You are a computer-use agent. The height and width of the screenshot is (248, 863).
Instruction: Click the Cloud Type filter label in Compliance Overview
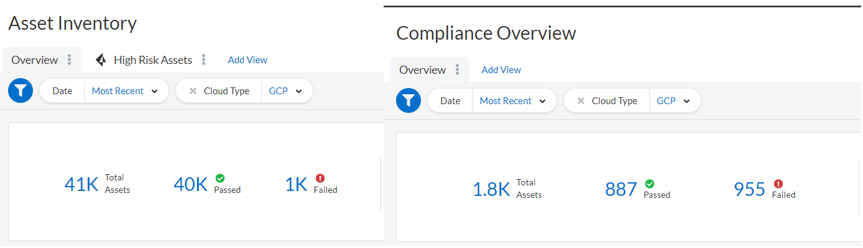click(614, 101)
